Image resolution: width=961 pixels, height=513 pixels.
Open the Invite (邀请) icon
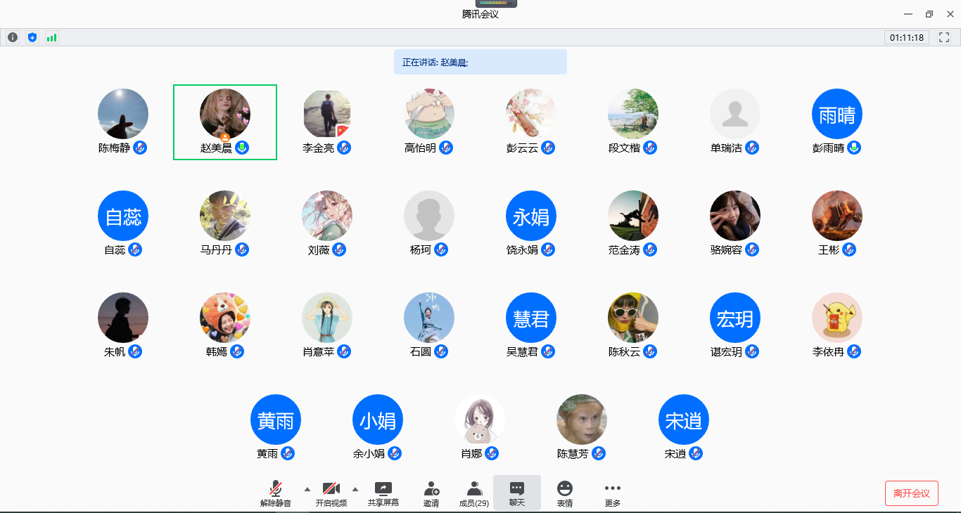coord(431,493)
